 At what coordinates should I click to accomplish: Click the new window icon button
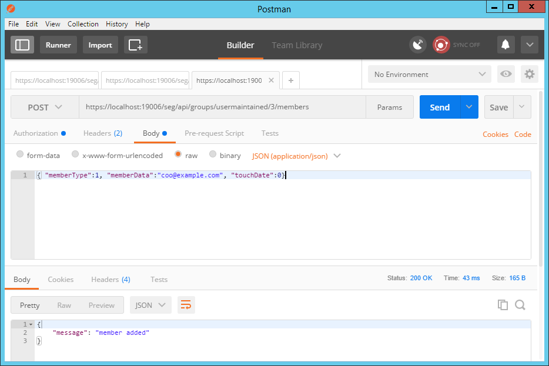[135, 45]
